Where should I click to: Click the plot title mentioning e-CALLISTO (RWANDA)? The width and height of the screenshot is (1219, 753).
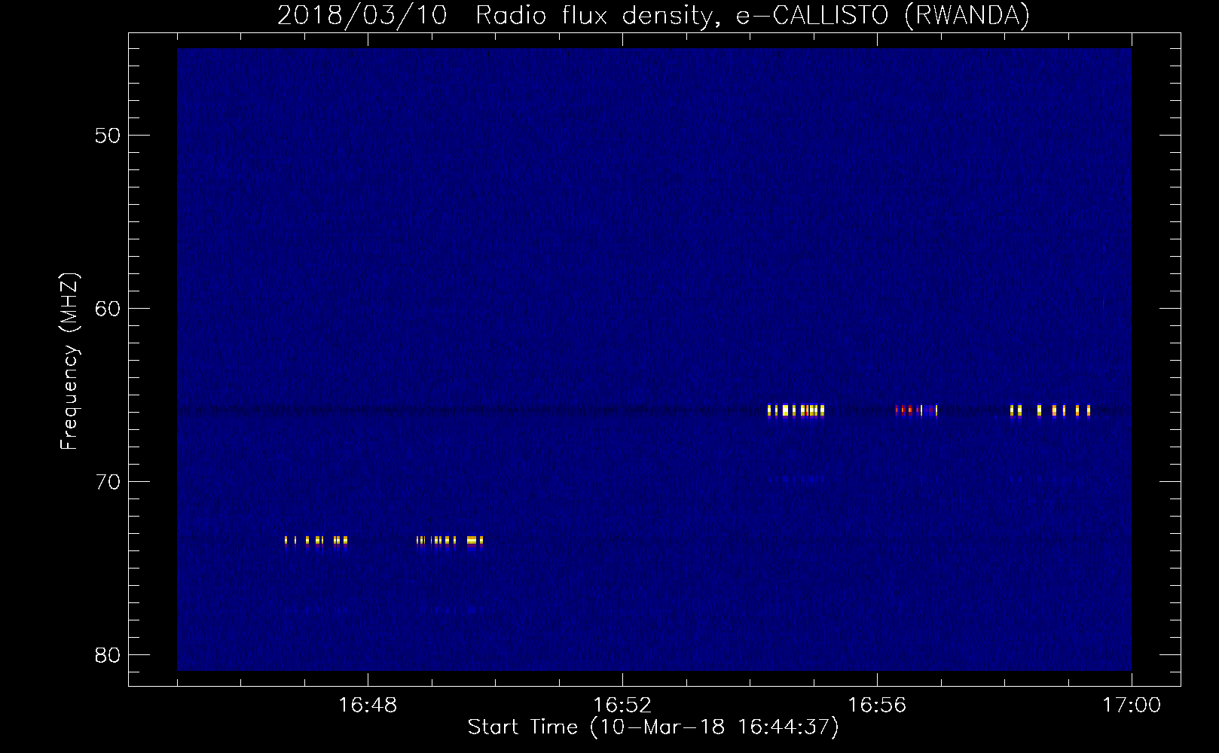click(653, 15)
